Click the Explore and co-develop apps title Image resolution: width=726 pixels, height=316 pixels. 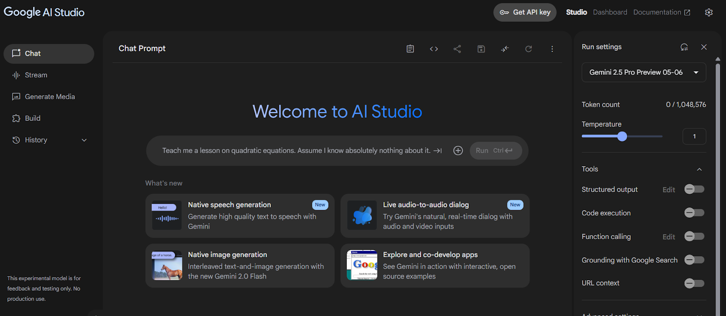tap(430, 255)
